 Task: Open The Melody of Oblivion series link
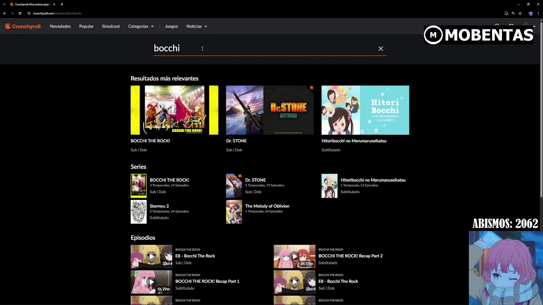[267, 206]
